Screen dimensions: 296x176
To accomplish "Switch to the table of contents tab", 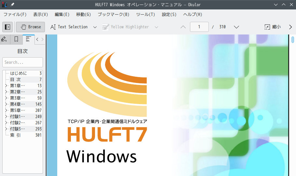I will (x=28, y=39).
